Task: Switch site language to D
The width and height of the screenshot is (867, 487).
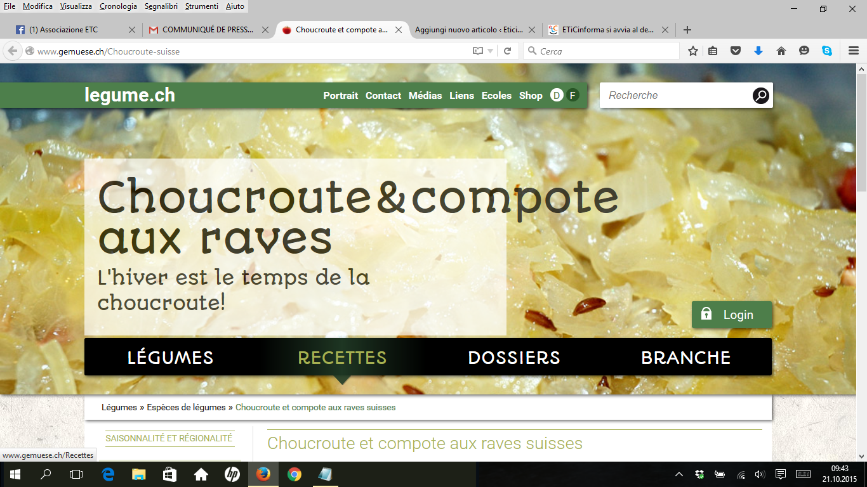Action: 557,95
